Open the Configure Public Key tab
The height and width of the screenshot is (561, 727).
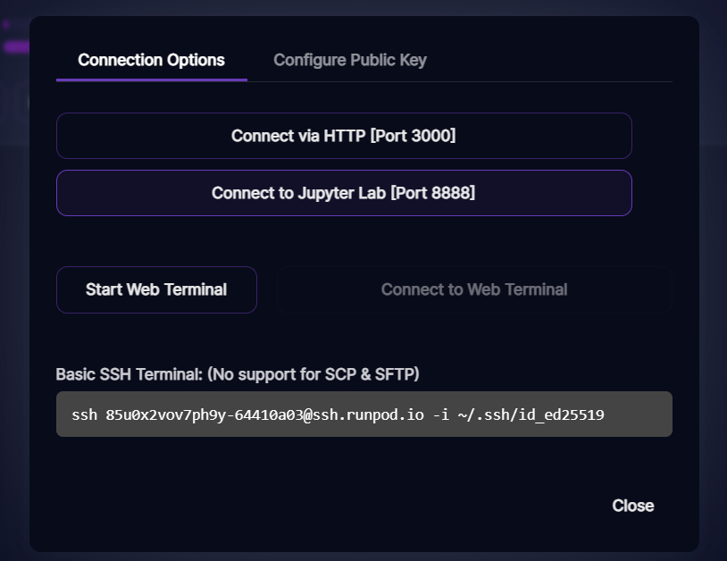pyautogui.click(x=350, y=61)
